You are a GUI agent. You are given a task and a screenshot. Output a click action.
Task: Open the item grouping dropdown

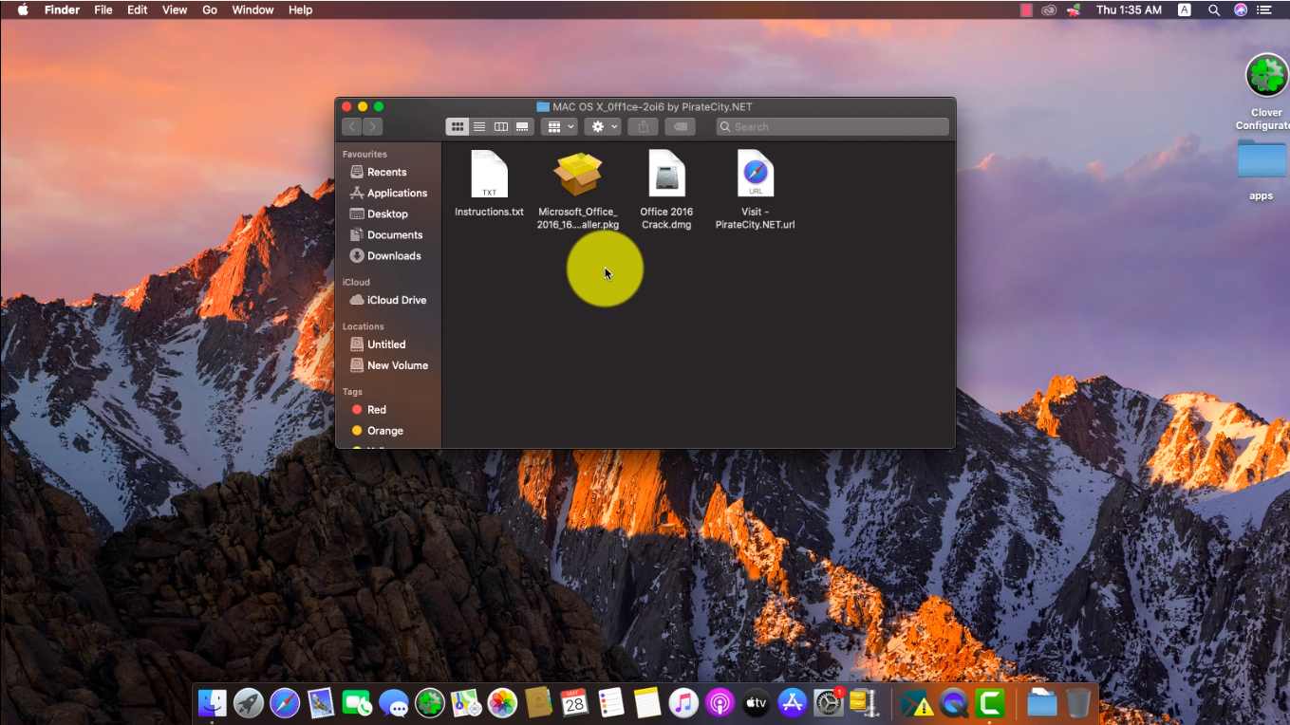pyautogui.click(x=560, y=126)
